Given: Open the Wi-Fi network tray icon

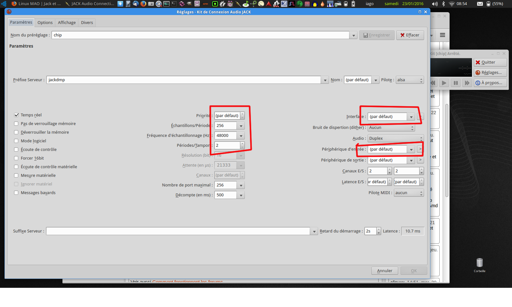Looking at the screenshot, I should click(x=452, y=4).
